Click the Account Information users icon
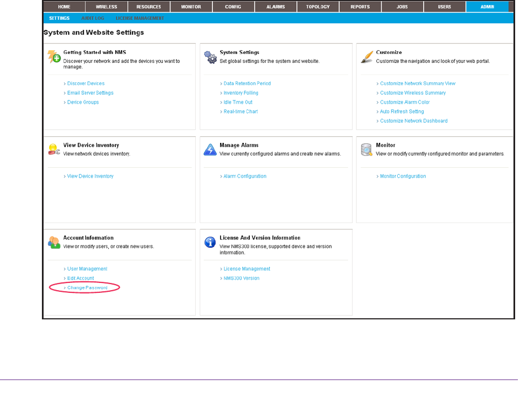519x417 pixels. pos(53,242)
